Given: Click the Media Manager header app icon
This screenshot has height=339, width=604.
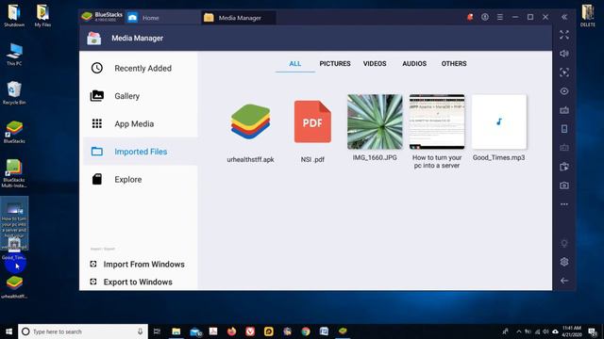Looking at the screenshot, I should point(94,38).
